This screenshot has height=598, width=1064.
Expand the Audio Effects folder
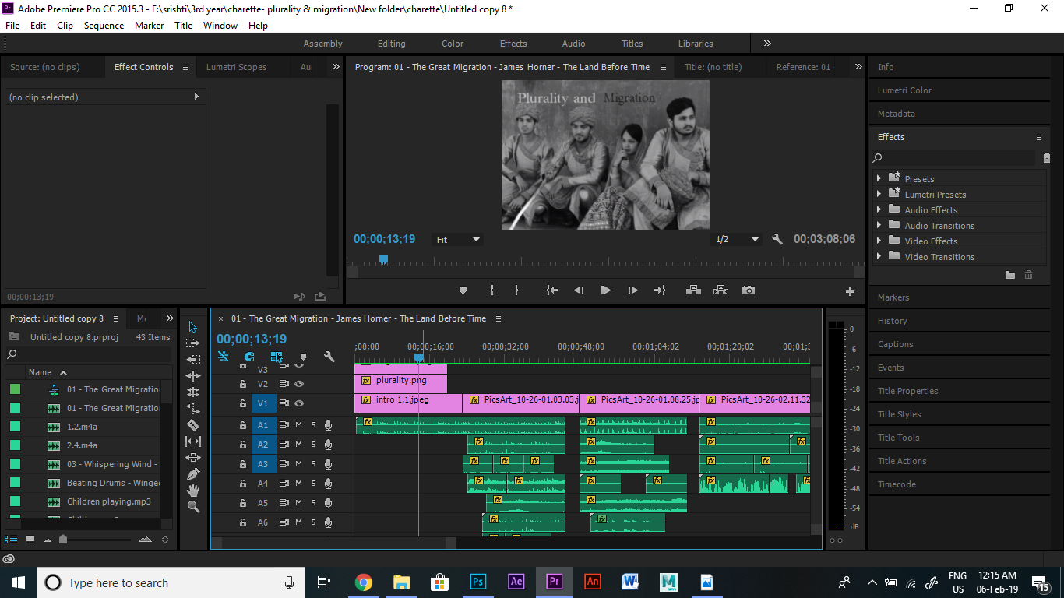click(879, 209)
